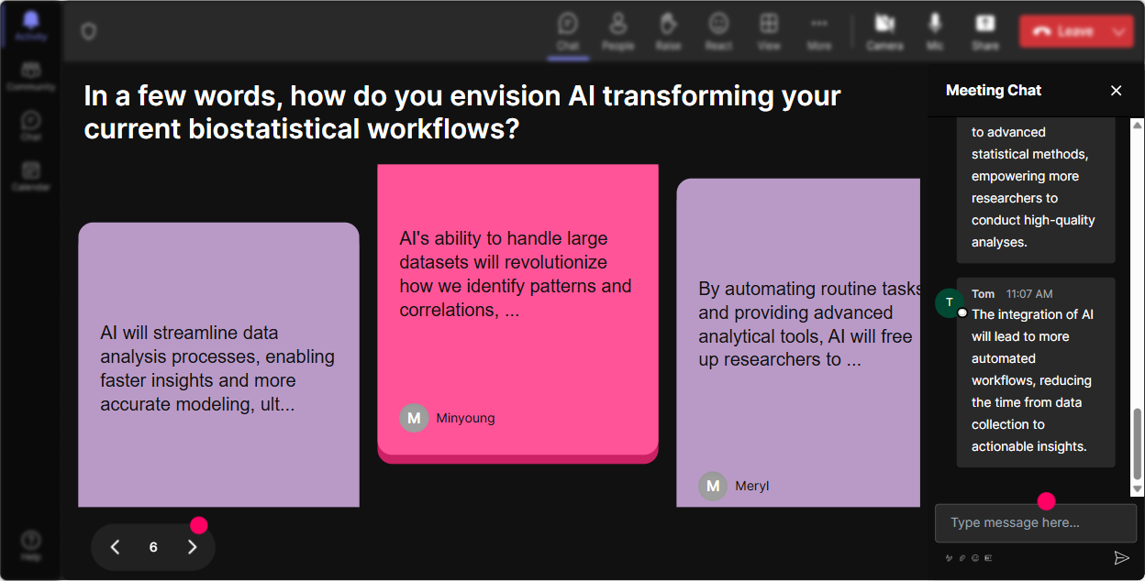Click the Meeting Chat panel title

[994, 91]
